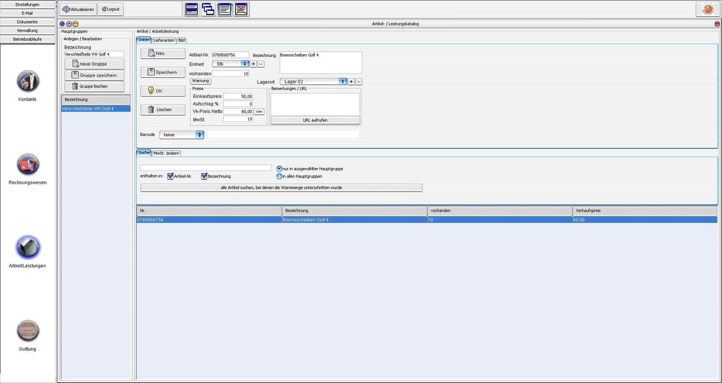Click the Bemerkungen / URL text area

[315, 104]
